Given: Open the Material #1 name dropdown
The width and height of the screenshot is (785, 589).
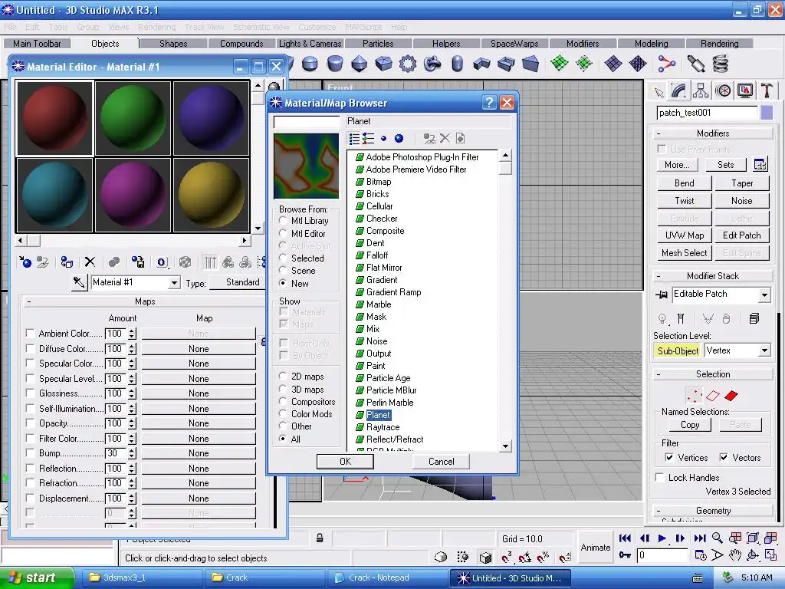Looking at the screenshot, I should tap(174, 282).
